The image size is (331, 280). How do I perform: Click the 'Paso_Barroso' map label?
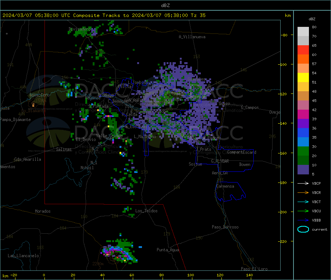pos(225,227)
